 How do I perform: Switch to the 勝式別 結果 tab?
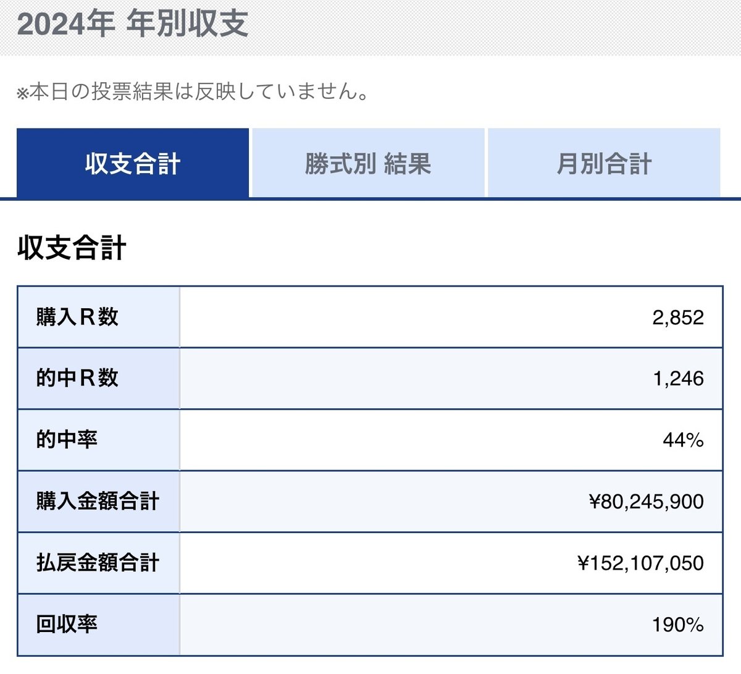368,163
